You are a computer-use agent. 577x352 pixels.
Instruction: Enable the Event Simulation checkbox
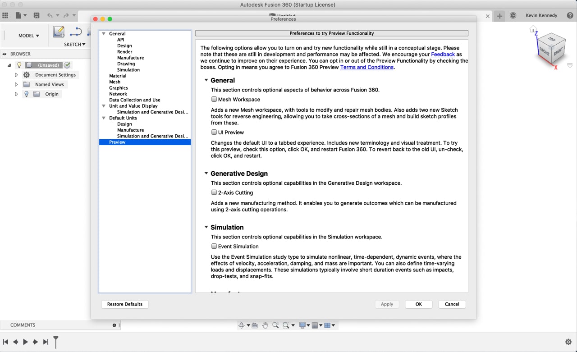pyautogui.click(x=214, y=246)
